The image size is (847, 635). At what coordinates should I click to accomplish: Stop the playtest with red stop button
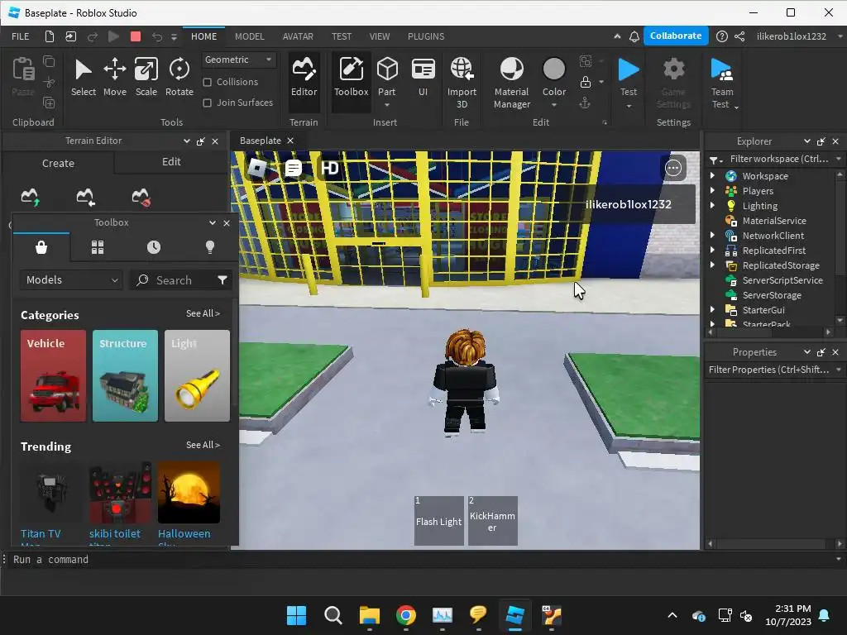coord(136,36)
